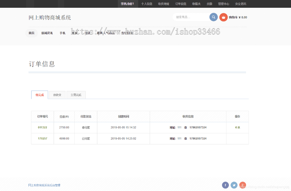Screen dimensions: 291x191
Task: Click the blue search magnifier icon
Action: tap(214, 17)
